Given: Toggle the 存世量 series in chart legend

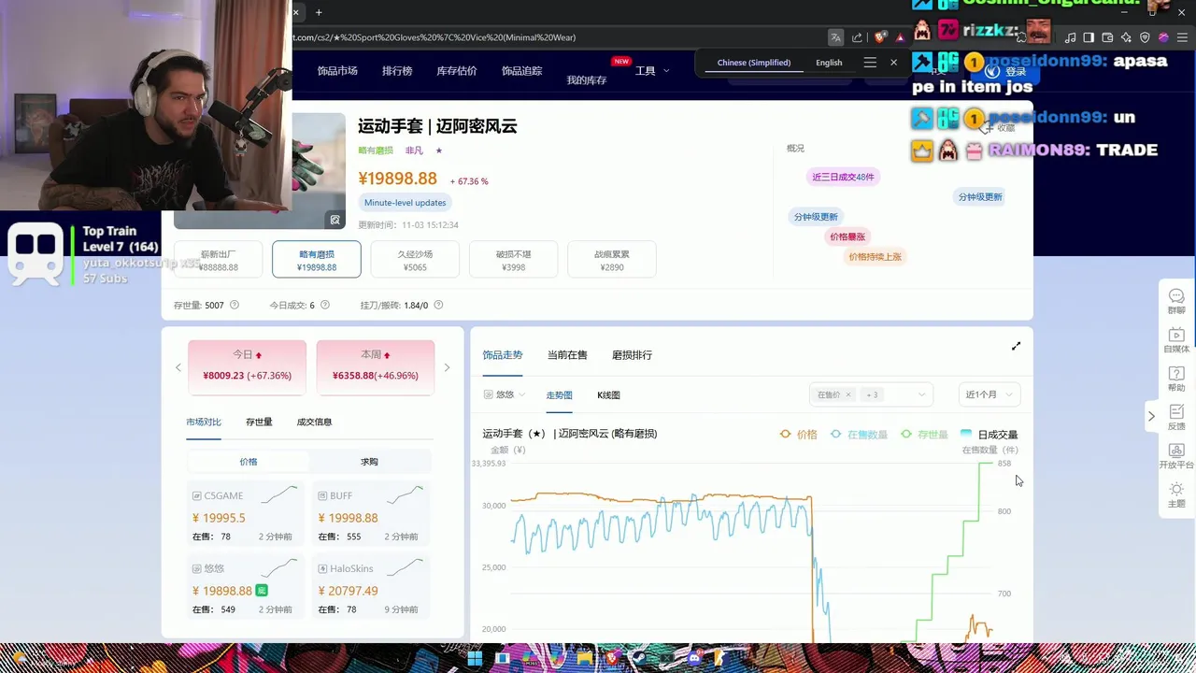Looking at the screenshot, I should click(924, 435).
